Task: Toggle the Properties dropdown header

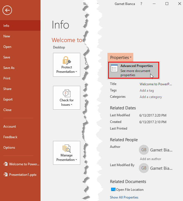Action: 120,57
